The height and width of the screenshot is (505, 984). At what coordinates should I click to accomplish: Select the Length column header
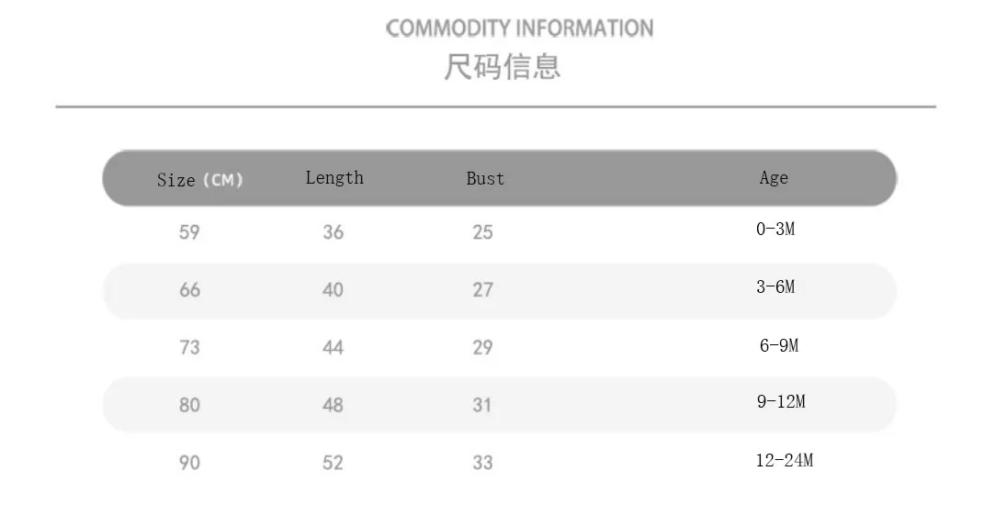334,178
